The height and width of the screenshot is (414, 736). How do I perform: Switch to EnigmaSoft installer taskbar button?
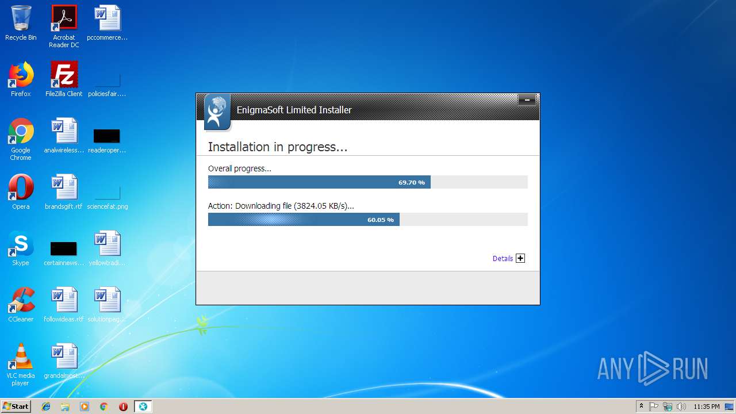click(143, 407)
